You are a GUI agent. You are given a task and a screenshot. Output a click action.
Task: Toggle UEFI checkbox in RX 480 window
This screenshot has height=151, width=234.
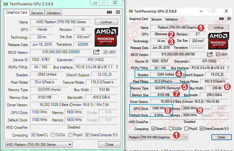pyautogui.click(x=218, y=54)
